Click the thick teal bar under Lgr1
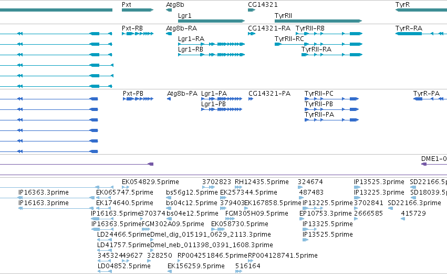 (211, 21)
